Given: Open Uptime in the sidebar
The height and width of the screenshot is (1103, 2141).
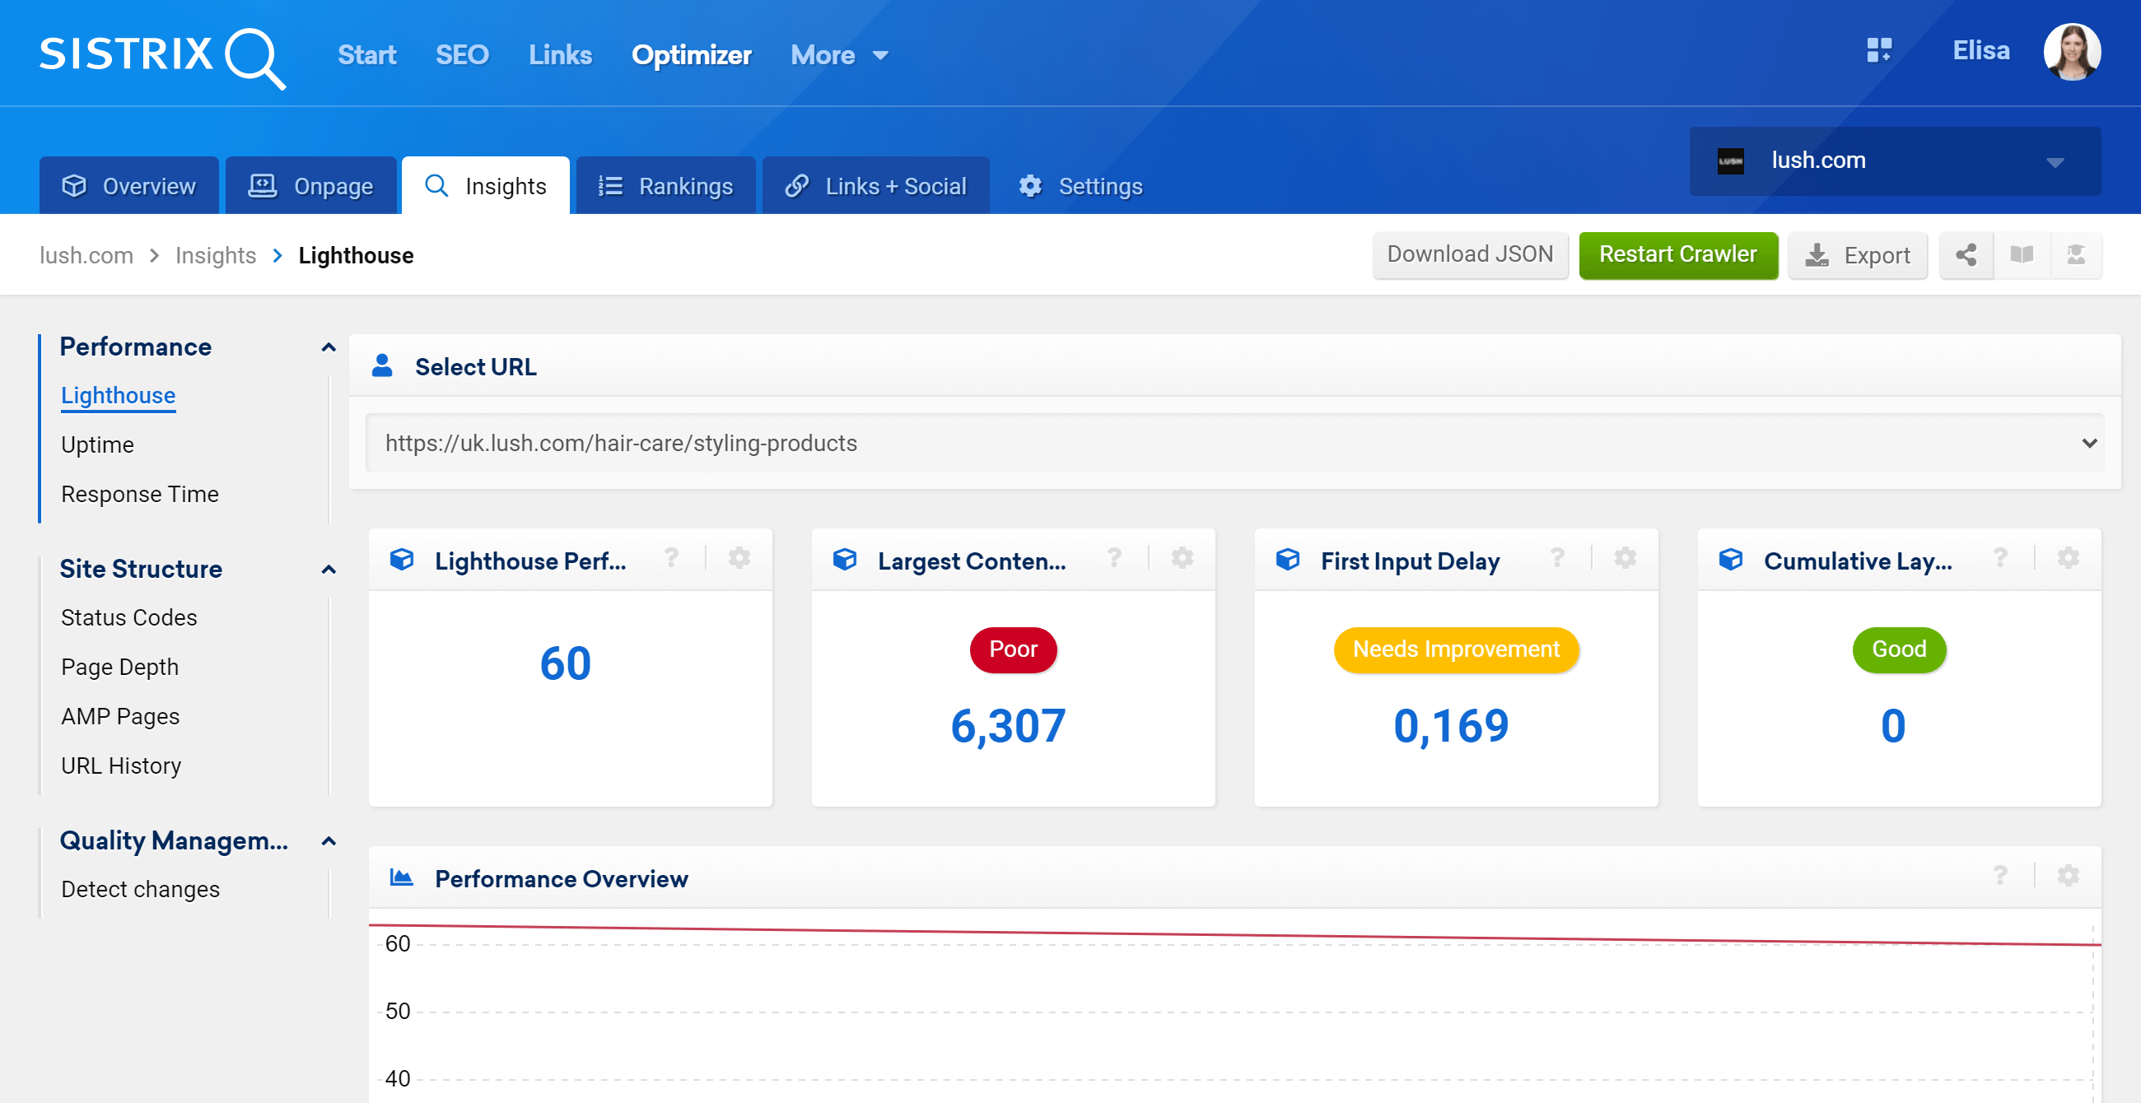Looking at the screenshot, I should coord(97,445).
